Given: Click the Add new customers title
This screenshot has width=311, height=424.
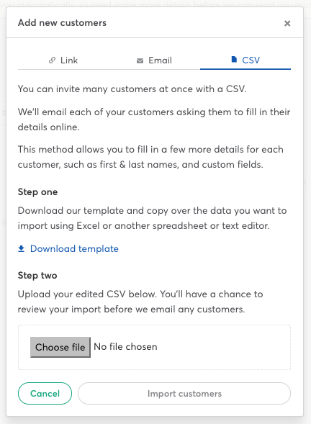Looking at the screenshot, I should (x=62, y=23).
